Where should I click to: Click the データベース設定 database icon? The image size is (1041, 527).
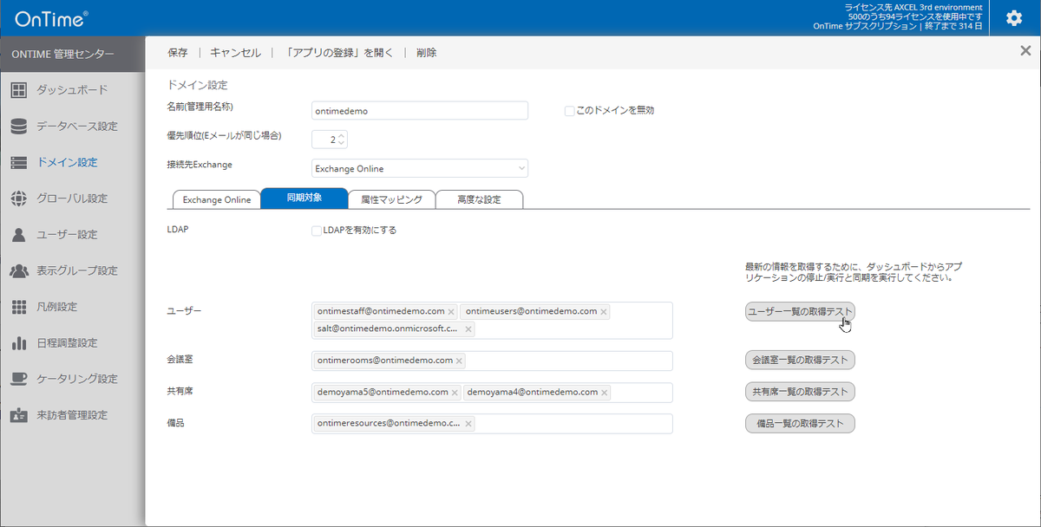pyautogui.click(x=19, y=127)
